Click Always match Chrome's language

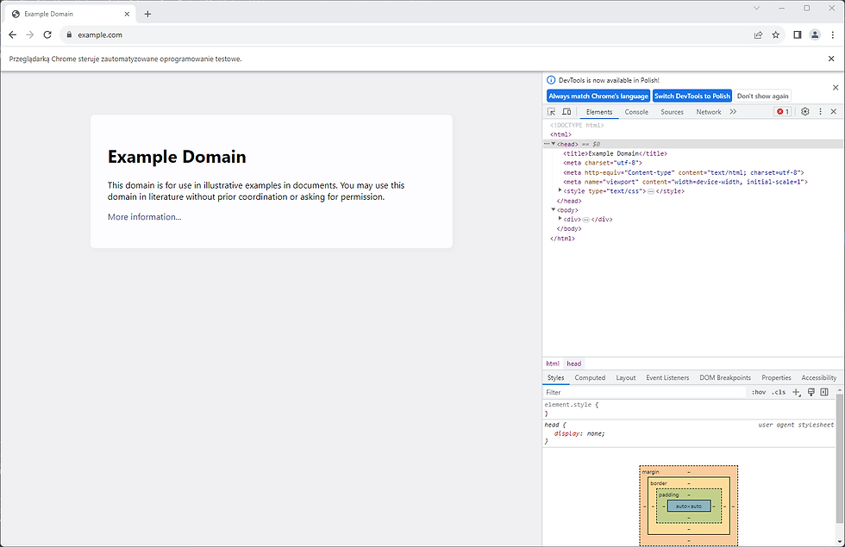pos(598,96)
